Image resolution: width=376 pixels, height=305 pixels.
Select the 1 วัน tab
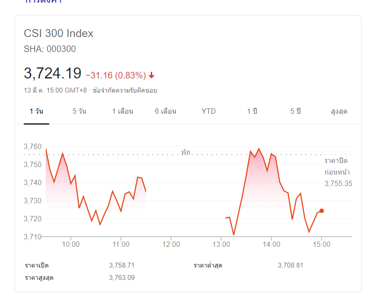click(37, 111)
